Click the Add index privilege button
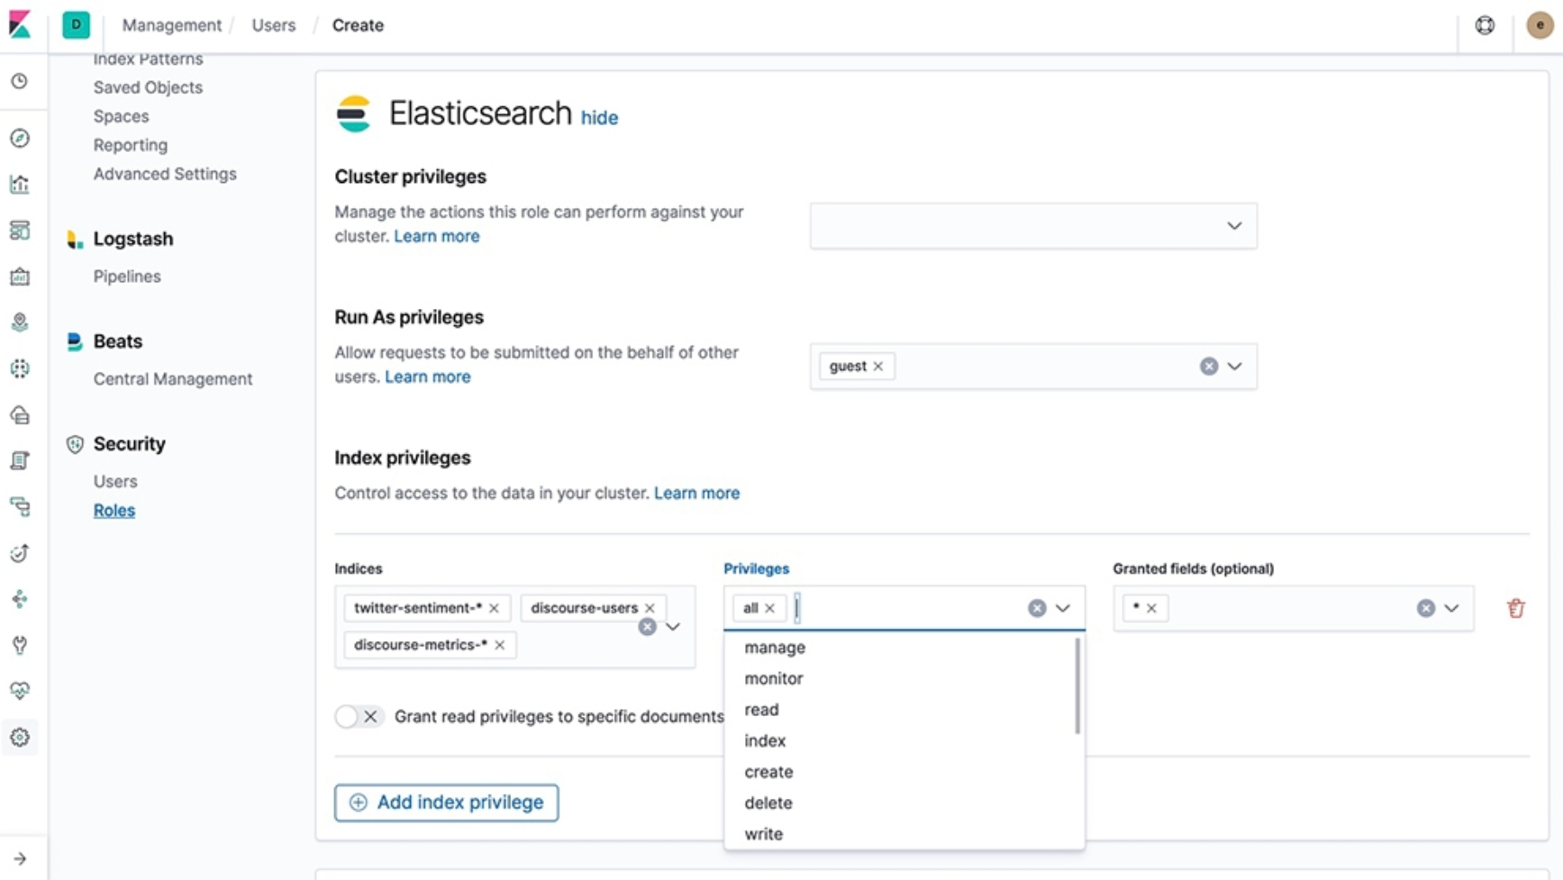Viewport: 1563px width, 880px height. coord(446,802)
